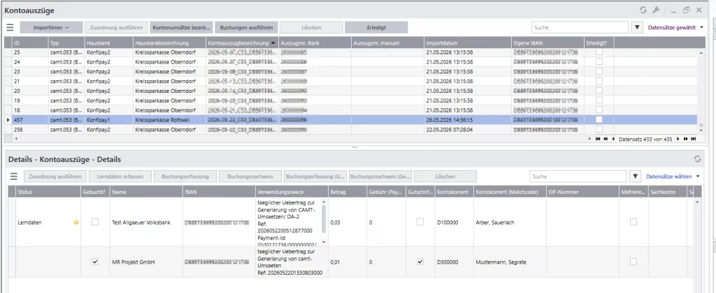716x293 pixels.
Task: Click the Erledigt button
Action: [x=376, y=28]
